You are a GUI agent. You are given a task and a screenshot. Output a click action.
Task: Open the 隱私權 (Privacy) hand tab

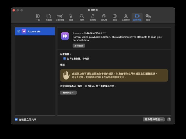pos(104,18)
